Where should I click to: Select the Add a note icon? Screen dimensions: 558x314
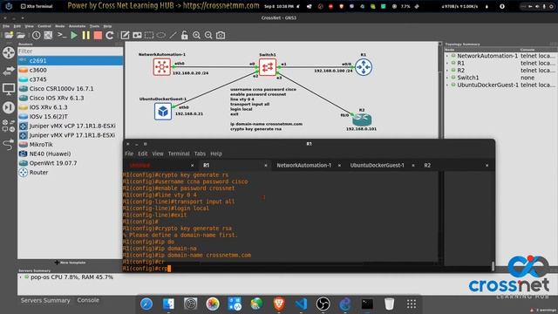pos(125,35)
